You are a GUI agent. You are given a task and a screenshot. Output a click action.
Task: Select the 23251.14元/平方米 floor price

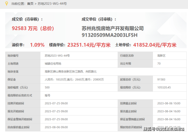click(x=89, y=45)
